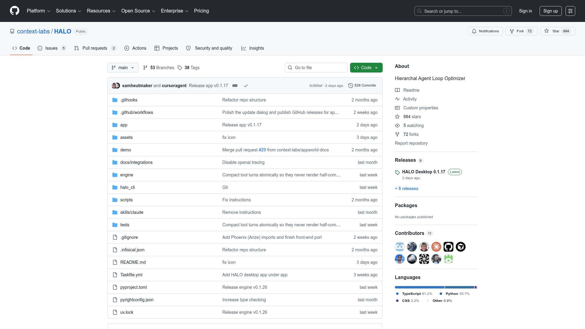The height and width of the screenshot is (329, 585).
Task: Open the docs/integrations folder
Action: pos(136,162)
